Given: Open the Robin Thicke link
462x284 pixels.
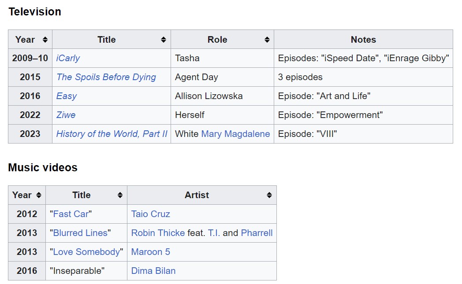Looking at the screenshot, I should coord(158,233).
